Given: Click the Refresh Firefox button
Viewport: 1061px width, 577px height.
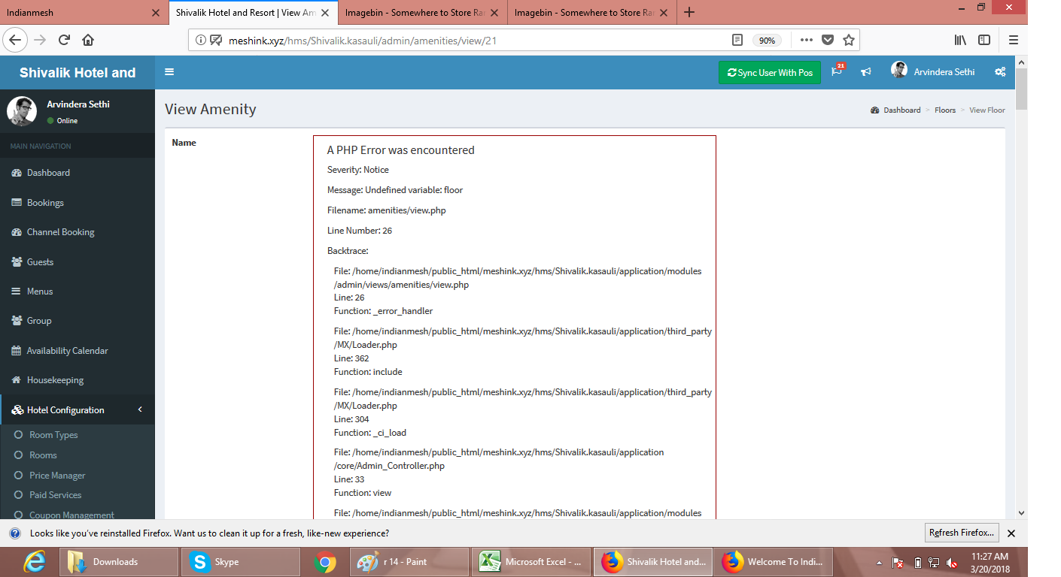Looking at the screenshot, I should (962, 533).
